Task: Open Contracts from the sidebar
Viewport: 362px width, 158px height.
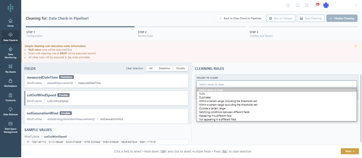Action: (10, 97)
